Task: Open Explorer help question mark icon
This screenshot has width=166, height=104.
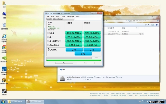Action: (157, 25)
